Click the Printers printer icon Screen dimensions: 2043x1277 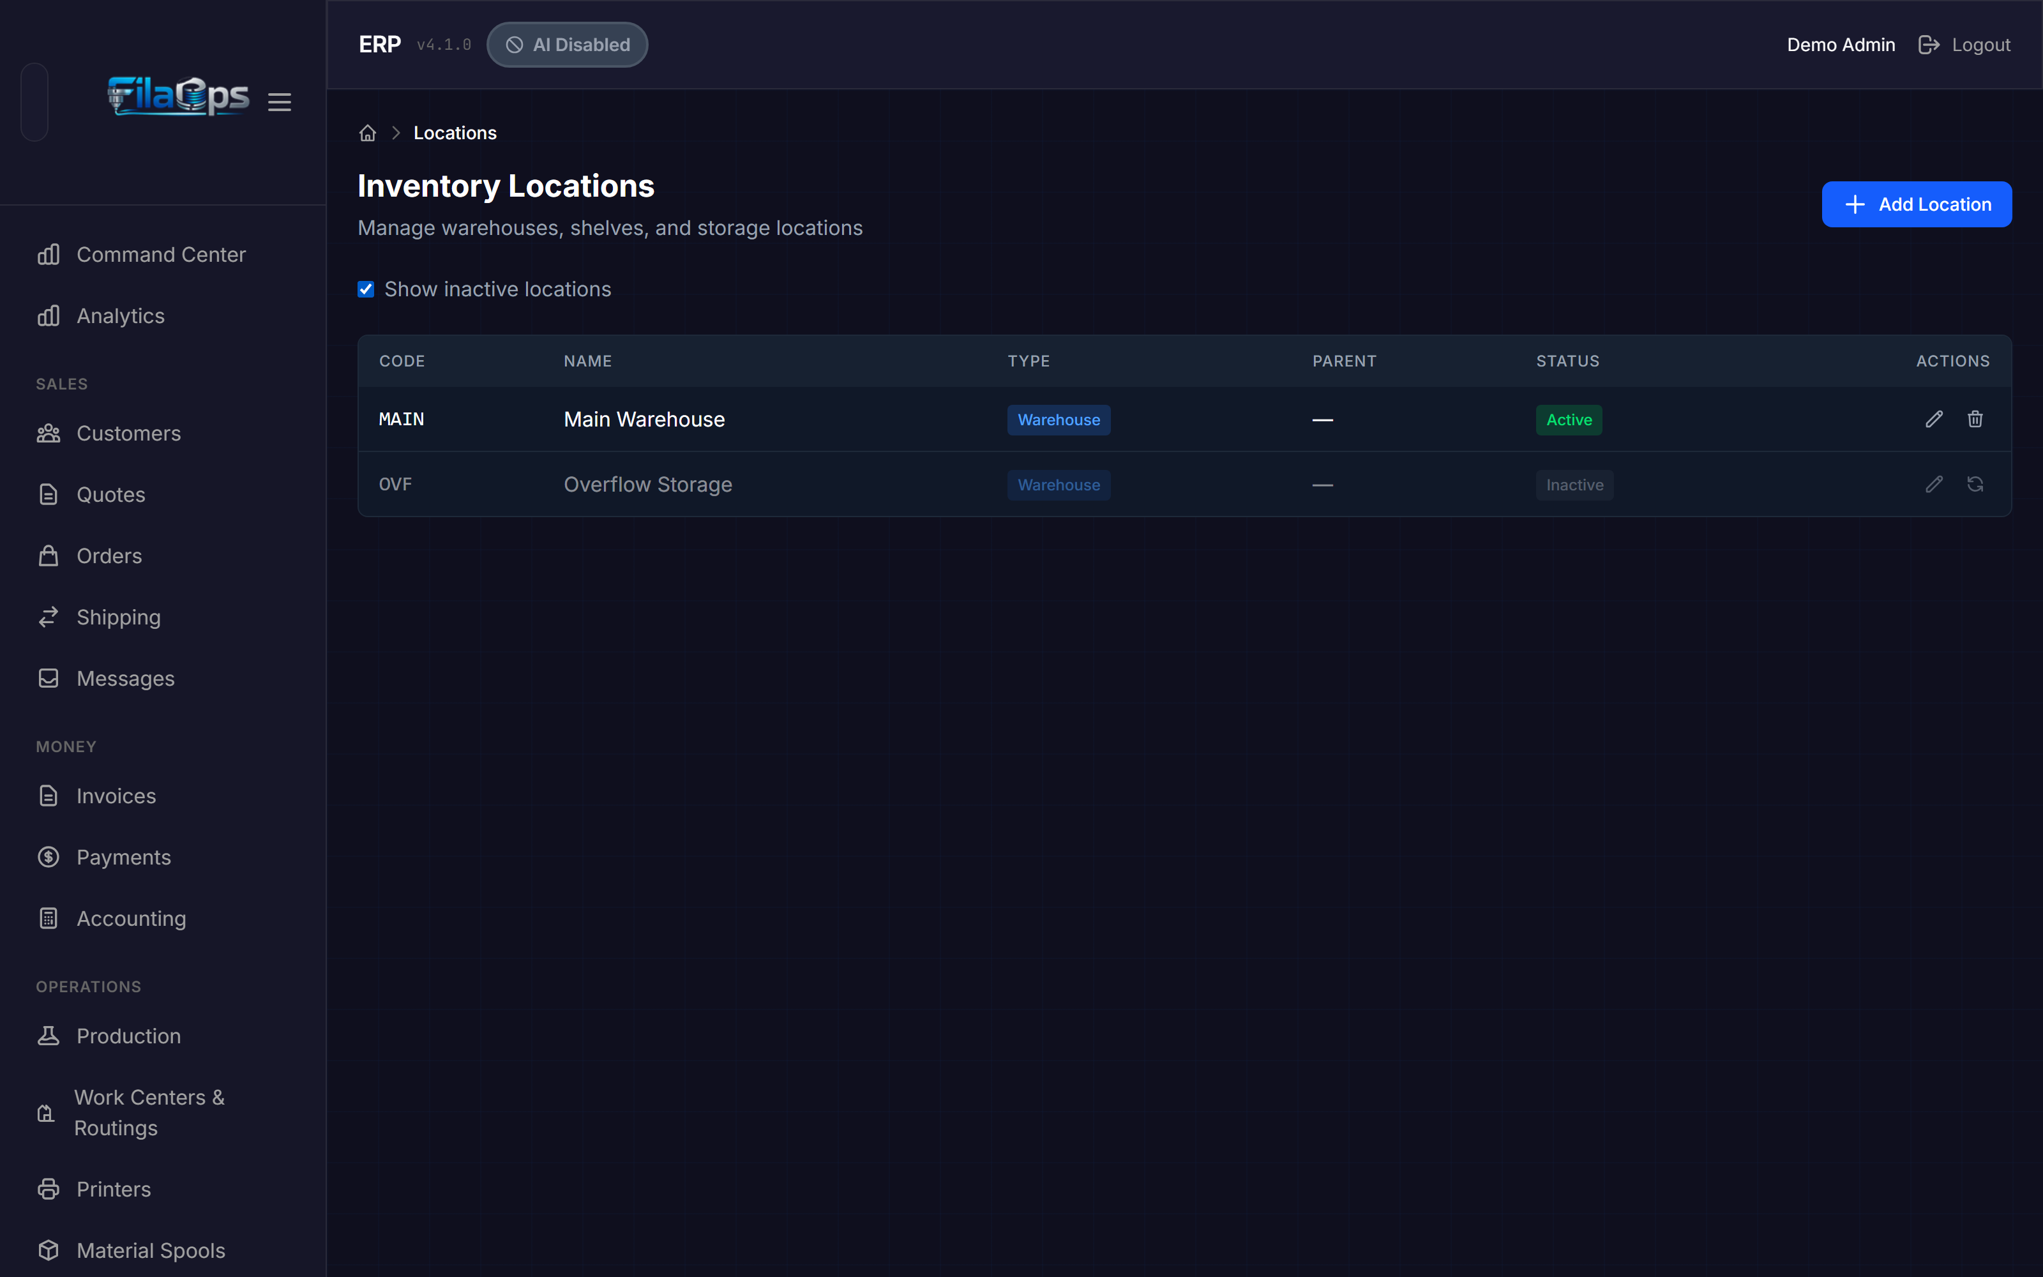pos(49,1189)
